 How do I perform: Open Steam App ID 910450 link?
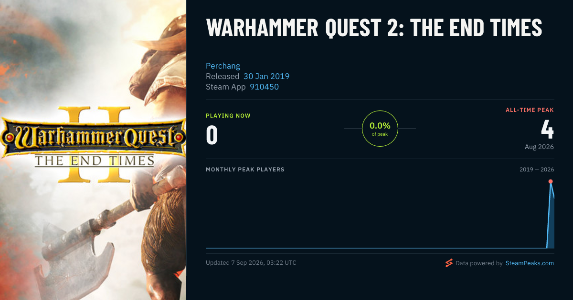264,87
